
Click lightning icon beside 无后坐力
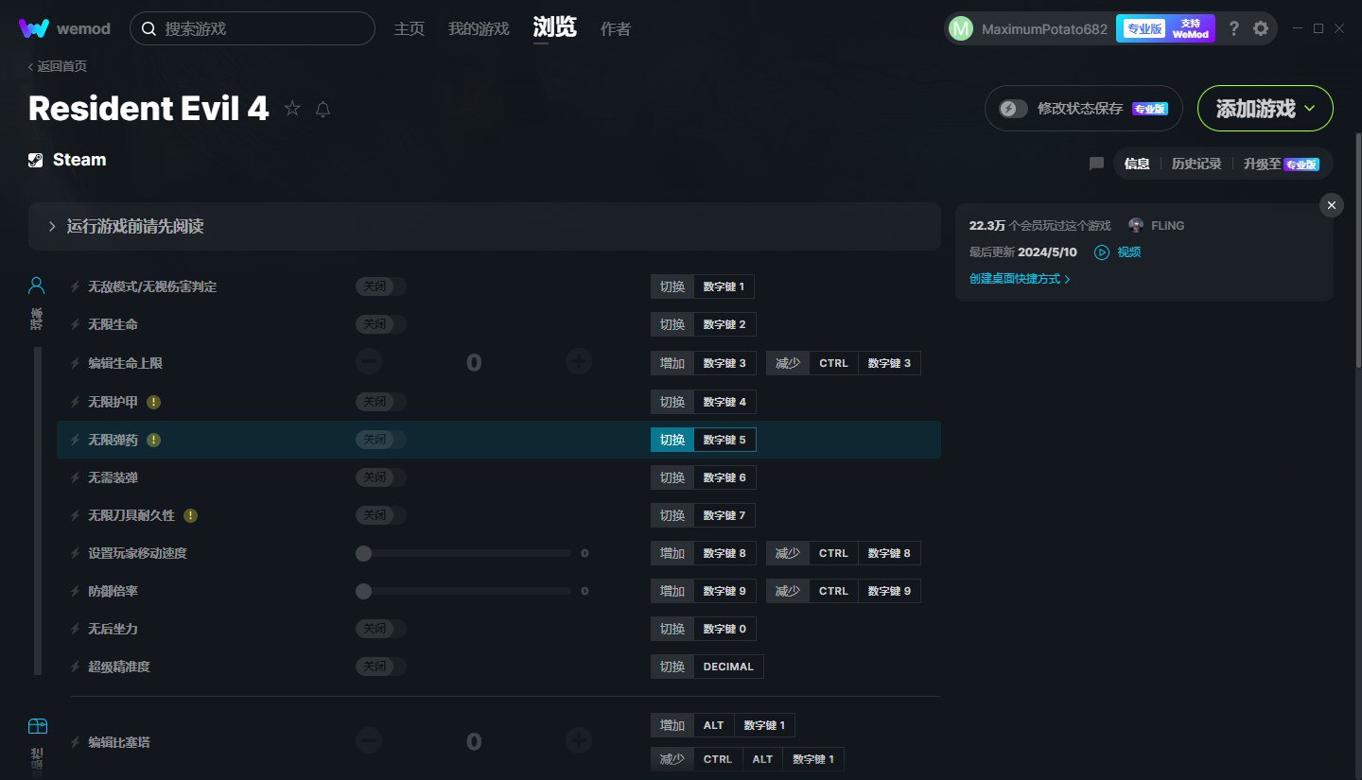tap(76, 629)
